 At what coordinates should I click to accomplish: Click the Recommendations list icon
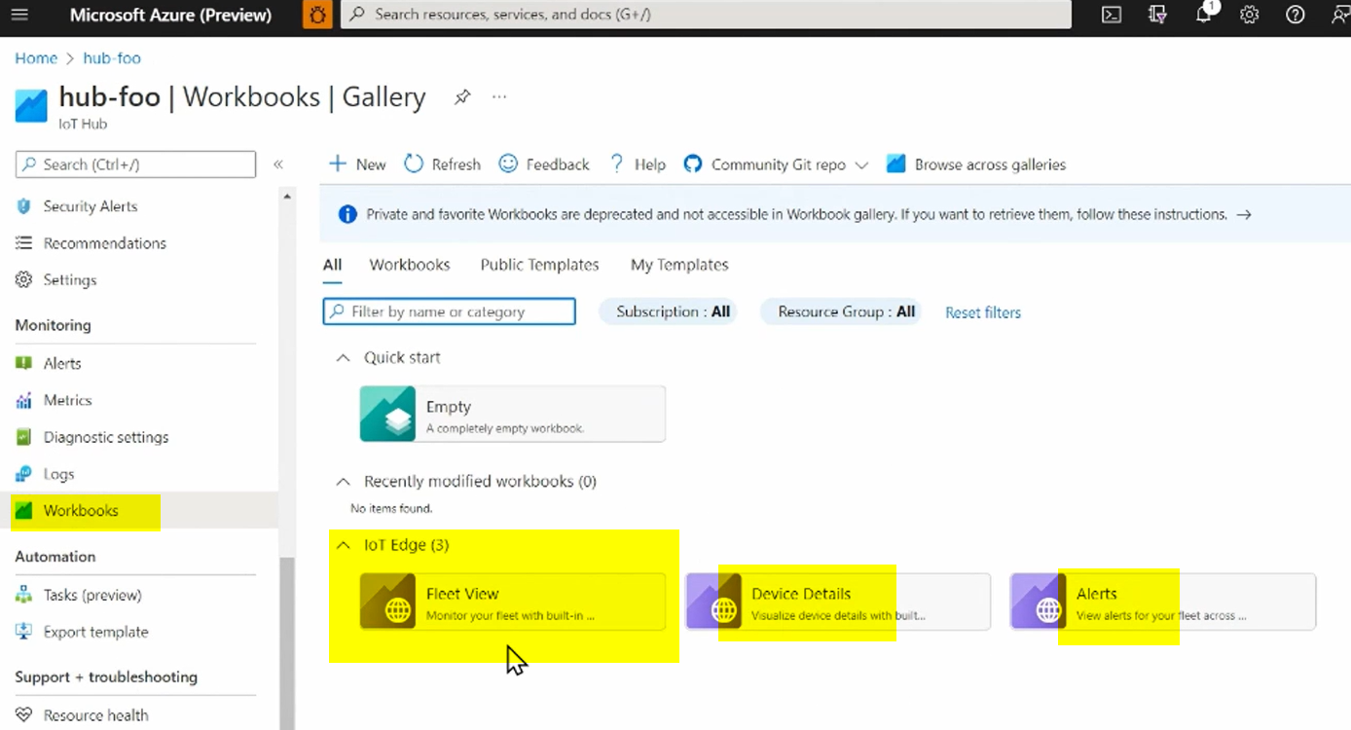[24, 243]
